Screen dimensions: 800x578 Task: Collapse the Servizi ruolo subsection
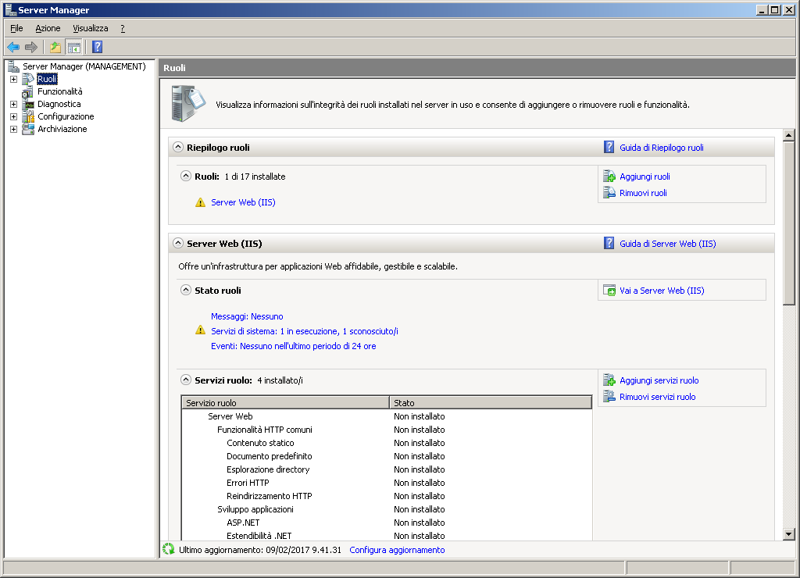tap(186, 380)
